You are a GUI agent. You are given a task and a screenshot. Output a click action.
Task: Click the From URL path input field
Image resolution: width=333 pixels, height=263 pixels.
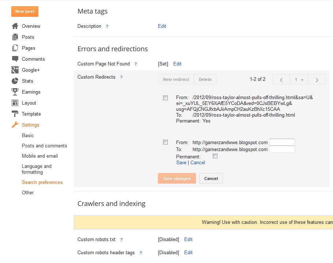[282, 142]
